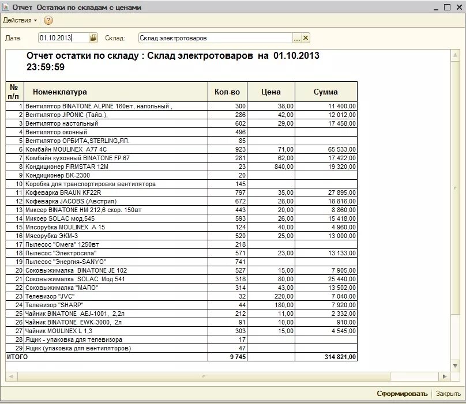466x404 pixels.
Task: Click the Склад электротоваров input field
Action: [216, 38]
